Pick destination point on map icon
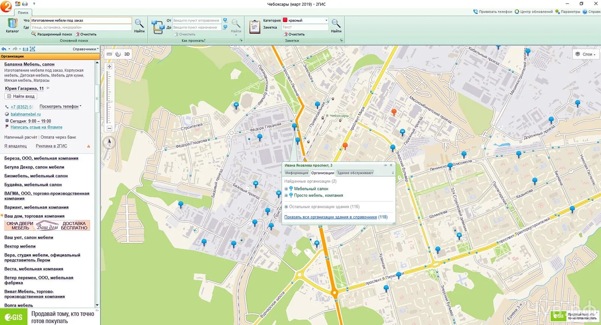This screenshot has width=601, height=325. tap(225, 27)
